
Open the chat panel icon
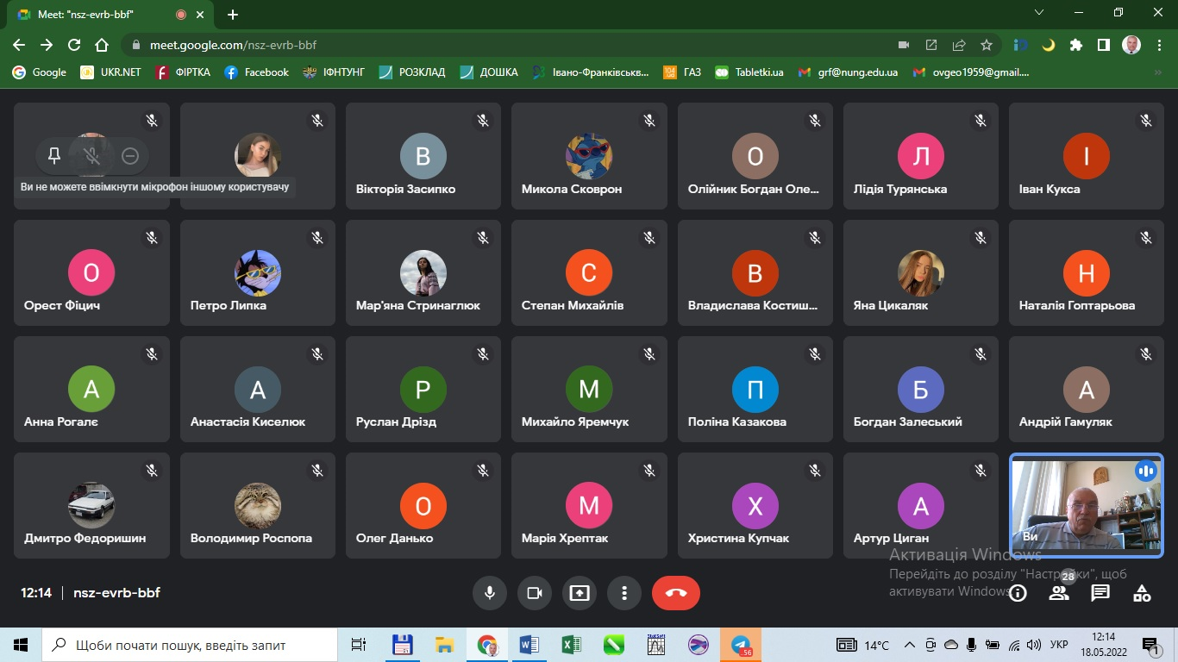[x=1100, y=593]
